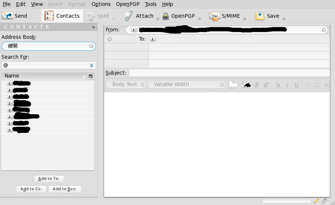Sort contacts by Name column header
335x205 pixels.
point(44,76)
